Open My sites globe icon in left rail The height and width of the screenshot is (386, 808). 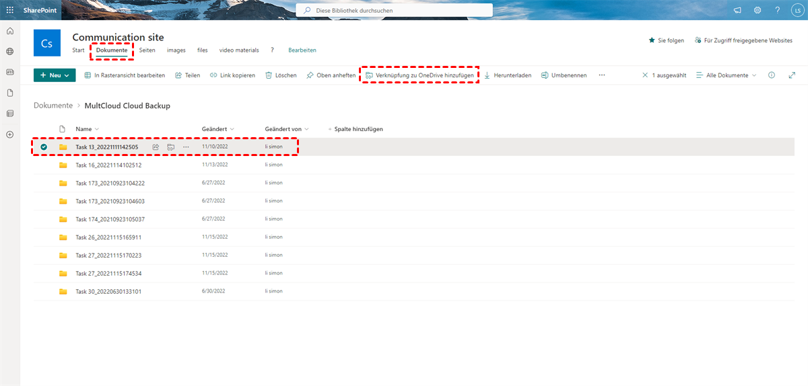[x=9, y=51]
